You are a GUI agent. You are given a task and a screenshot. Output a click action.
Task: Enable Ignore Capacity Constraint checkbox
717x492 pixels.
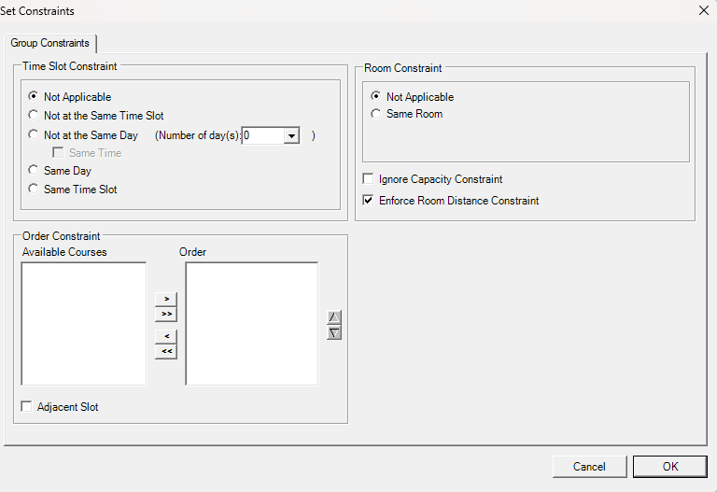click(370, 179)
